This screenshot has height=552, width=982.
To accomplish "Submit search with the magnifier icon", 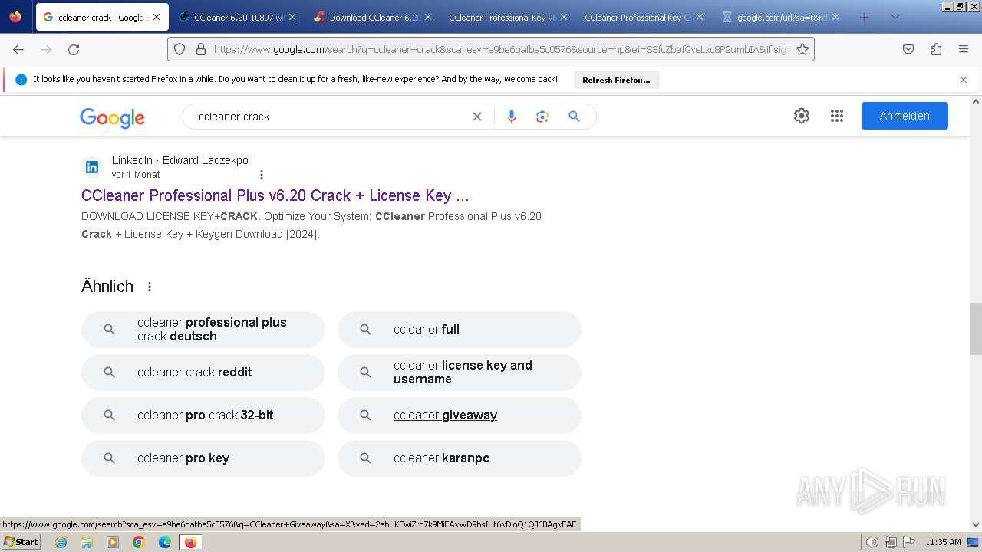I will [574, 117].
